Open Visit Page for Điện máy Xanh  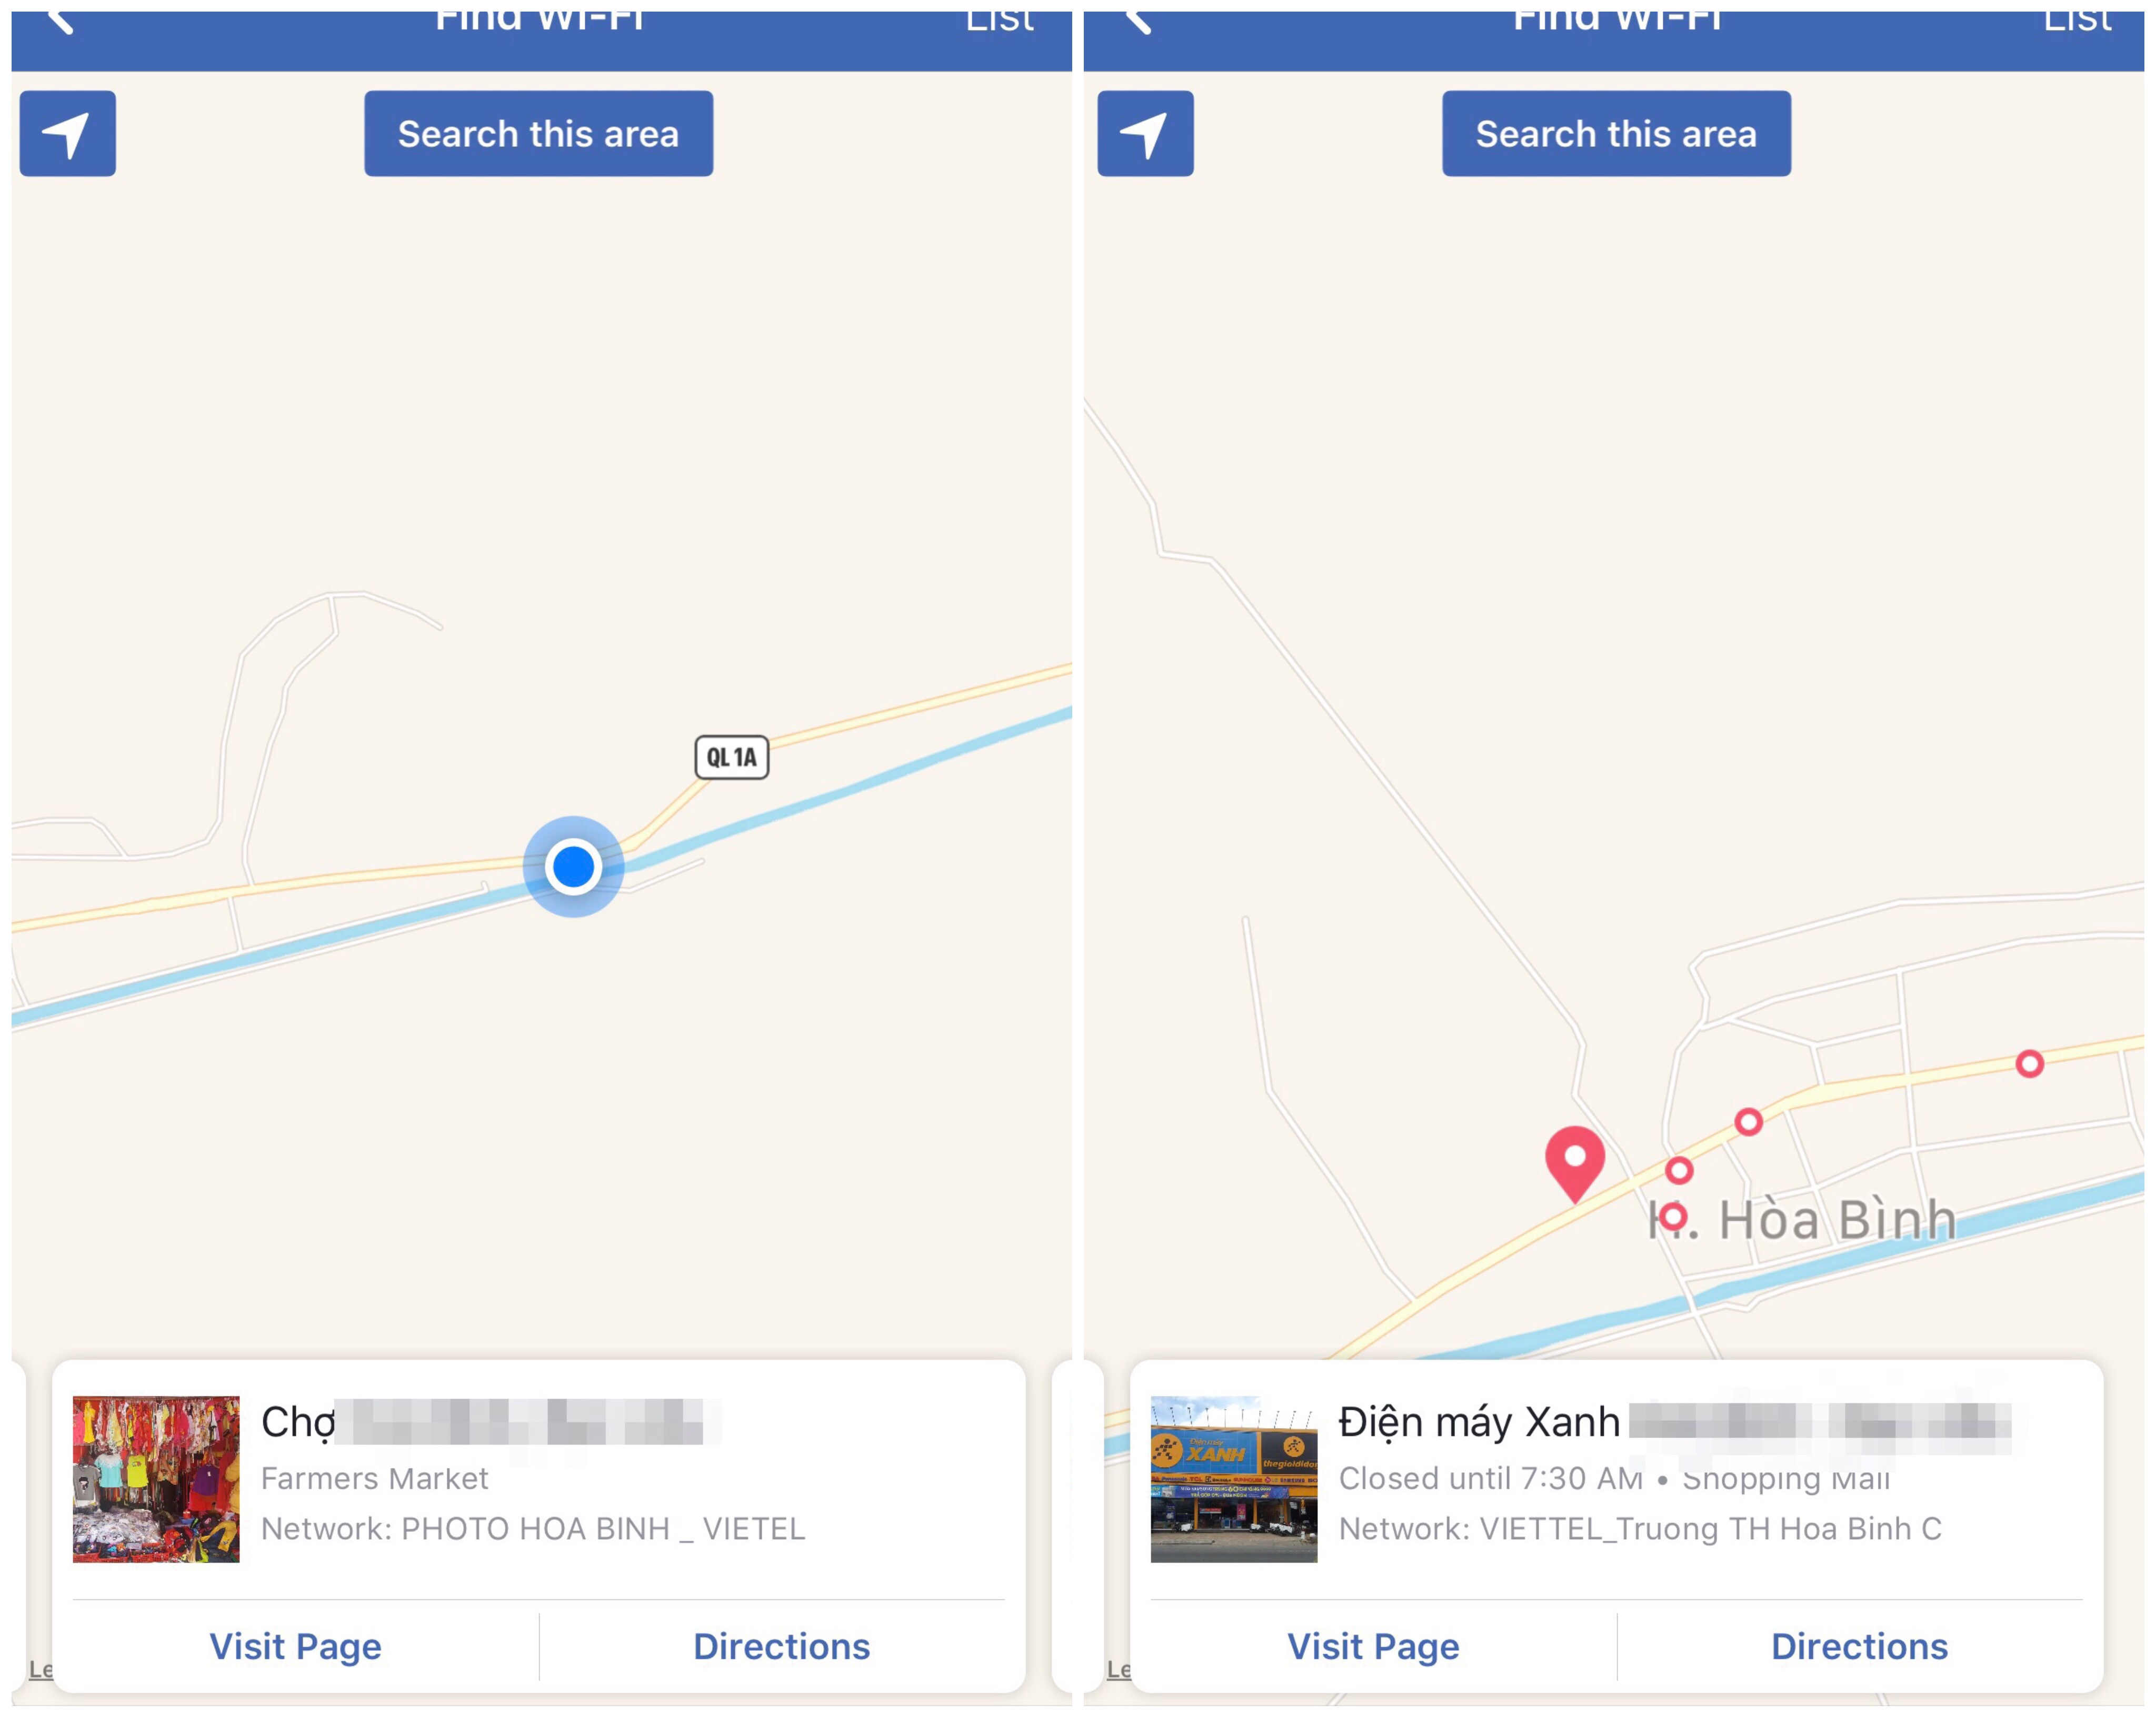(x=1373, y=1647)
